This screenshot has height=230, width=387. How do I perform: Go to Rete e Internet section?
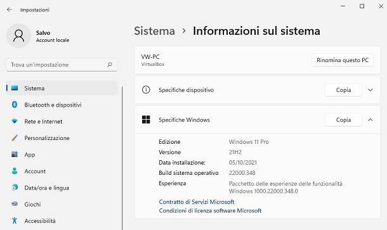[x=62, y=121]
